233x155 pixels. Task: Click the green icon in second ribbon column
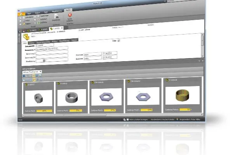pos(38,23)
